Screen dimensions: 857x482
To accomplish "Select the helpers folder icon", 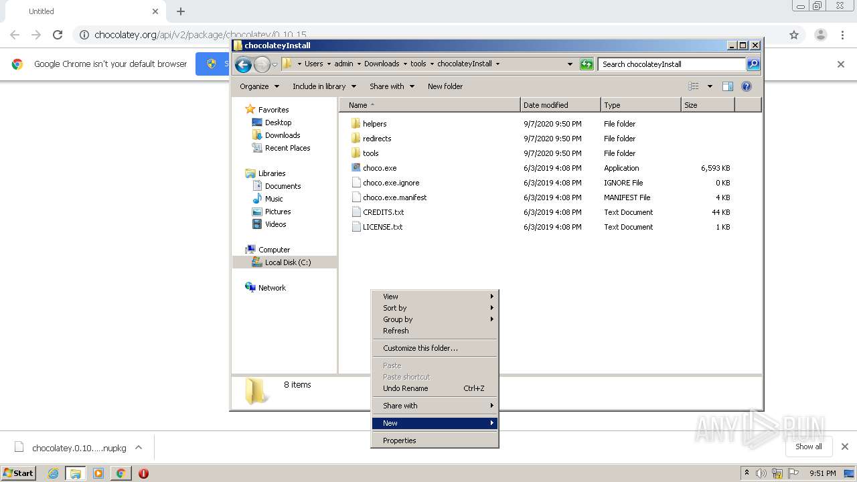I will (x=356, y=124).
